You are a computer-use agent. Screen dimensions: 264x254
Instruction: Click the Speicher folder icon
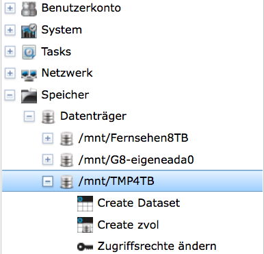[29, 95]
